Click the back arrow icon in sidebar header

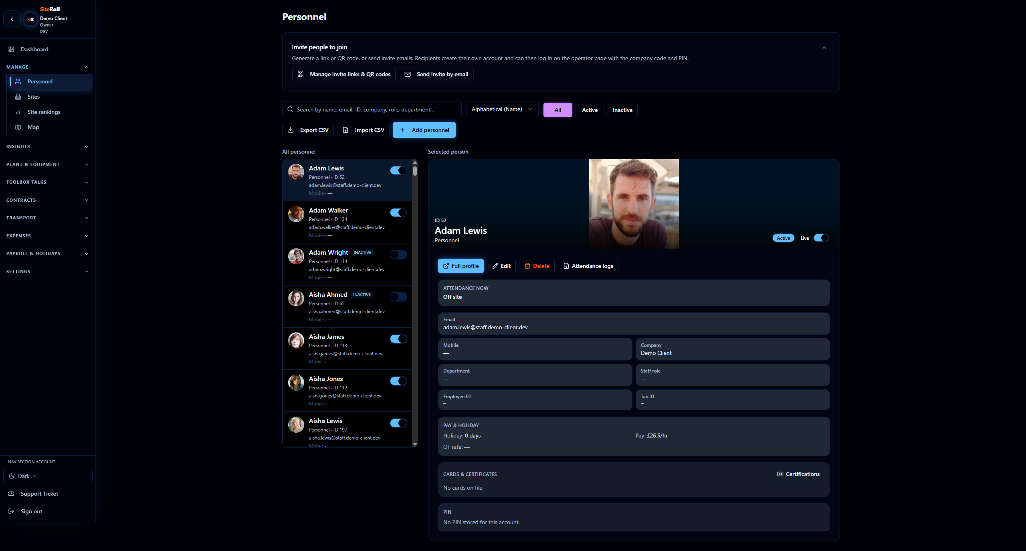point(12,19)
